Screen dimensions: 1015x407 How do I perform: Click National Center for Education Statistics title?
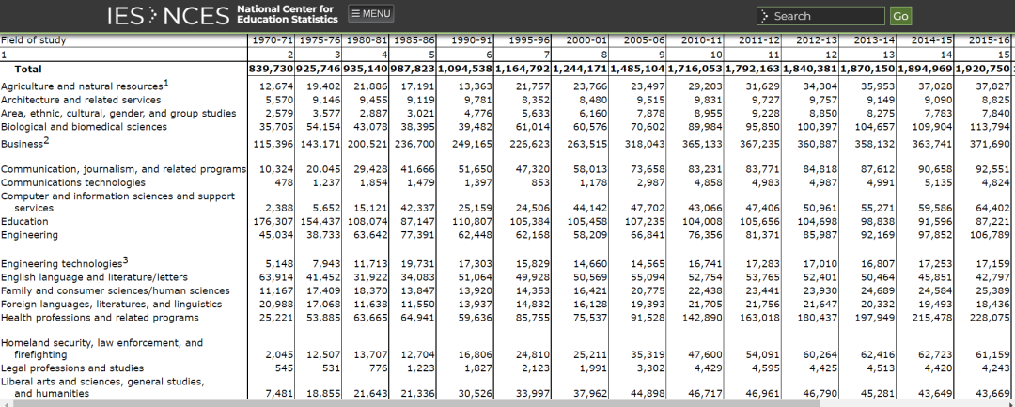pos(287,13)
